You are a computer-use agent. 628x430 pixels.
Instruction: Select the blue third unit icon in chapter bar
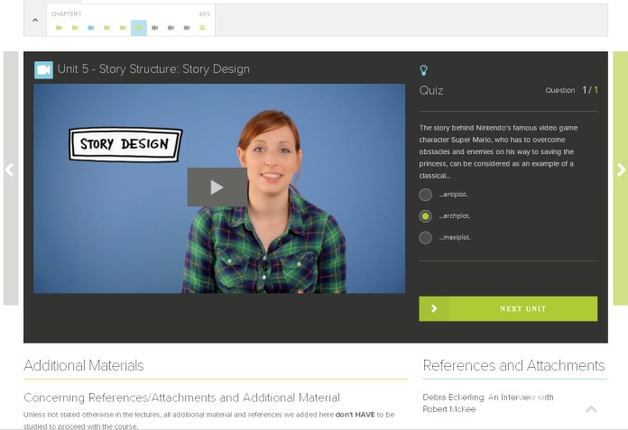point(90,28)
